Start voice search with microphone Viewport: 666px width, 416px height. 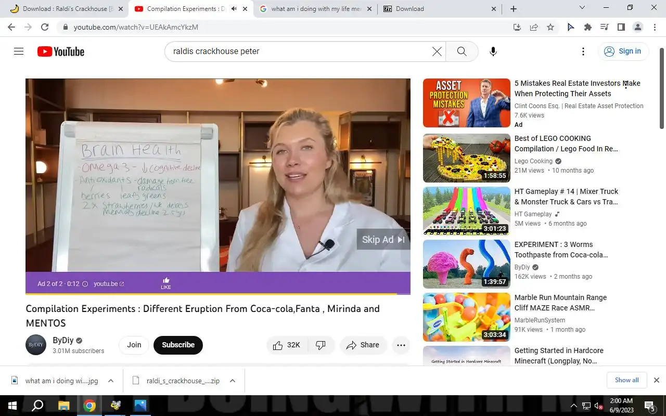[493, 51]
